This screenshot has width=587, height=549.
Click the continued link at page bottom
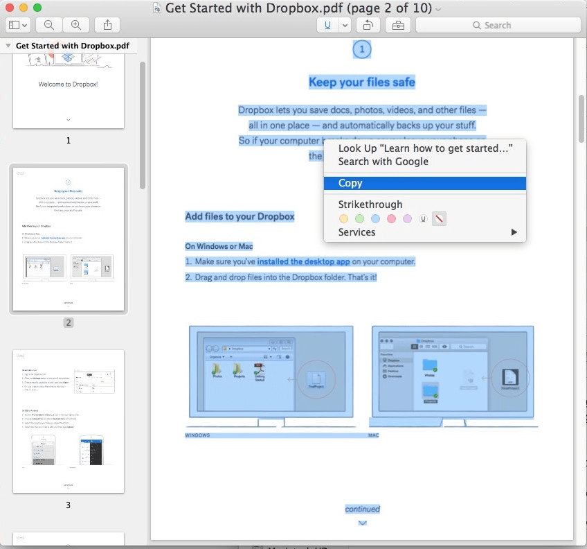(x=363, y=509)
